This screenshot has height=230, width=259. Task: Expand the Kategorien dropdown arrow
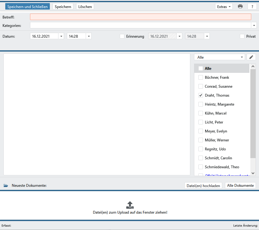click(x=254, y=25)
